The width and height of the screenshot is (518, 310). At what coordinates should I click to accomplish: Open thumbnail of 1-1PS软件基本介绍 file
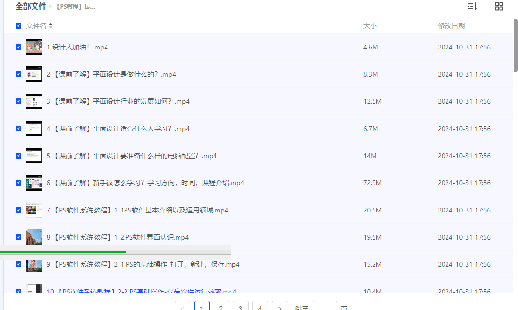[34, 210]
